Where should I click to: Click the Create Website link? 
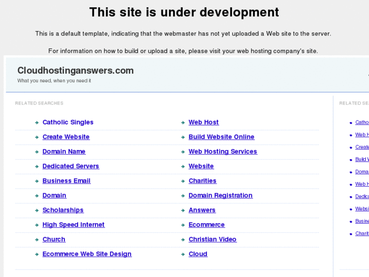(66, 137)
